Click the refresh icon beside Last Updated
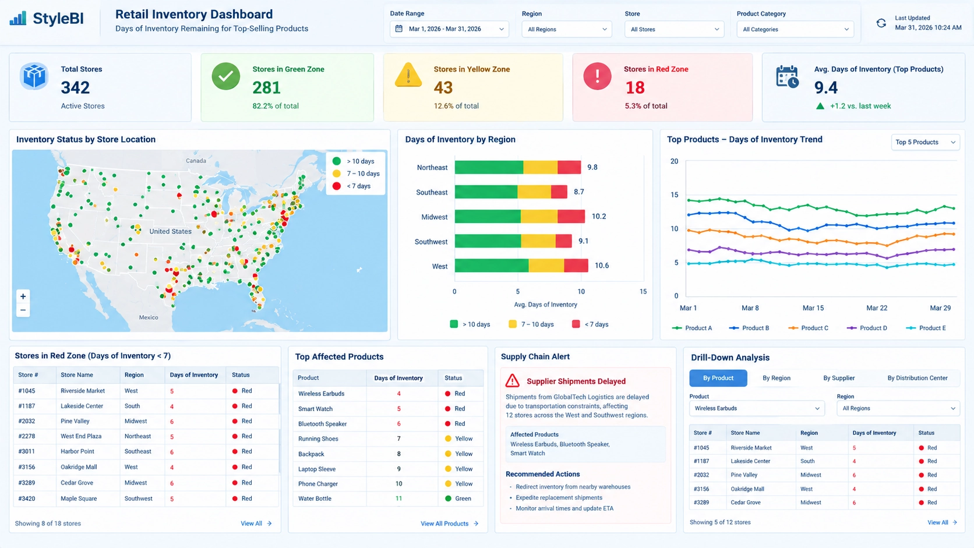Image resolution: width=974 pixels, height=548 pixels. 881,23
